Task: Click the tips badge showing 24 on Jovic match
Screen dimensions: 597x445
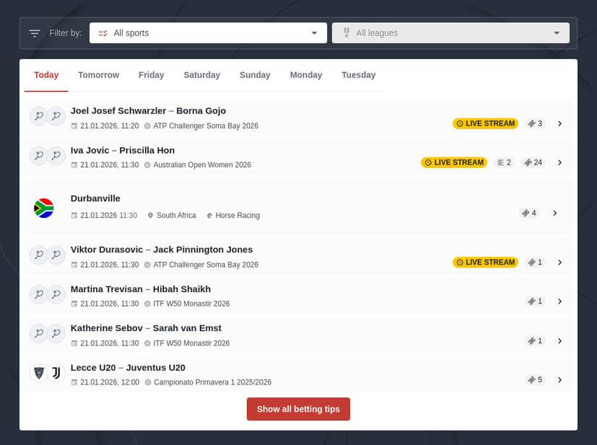Action: (x=533, y=162)
